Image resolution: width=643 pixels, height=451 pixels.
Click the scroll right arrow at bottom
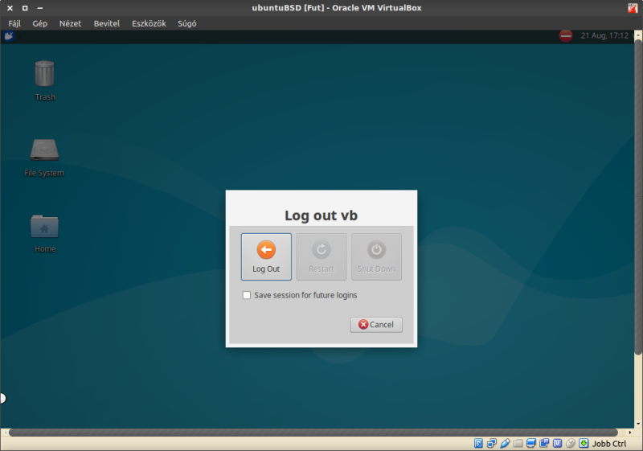pos(630,433)
